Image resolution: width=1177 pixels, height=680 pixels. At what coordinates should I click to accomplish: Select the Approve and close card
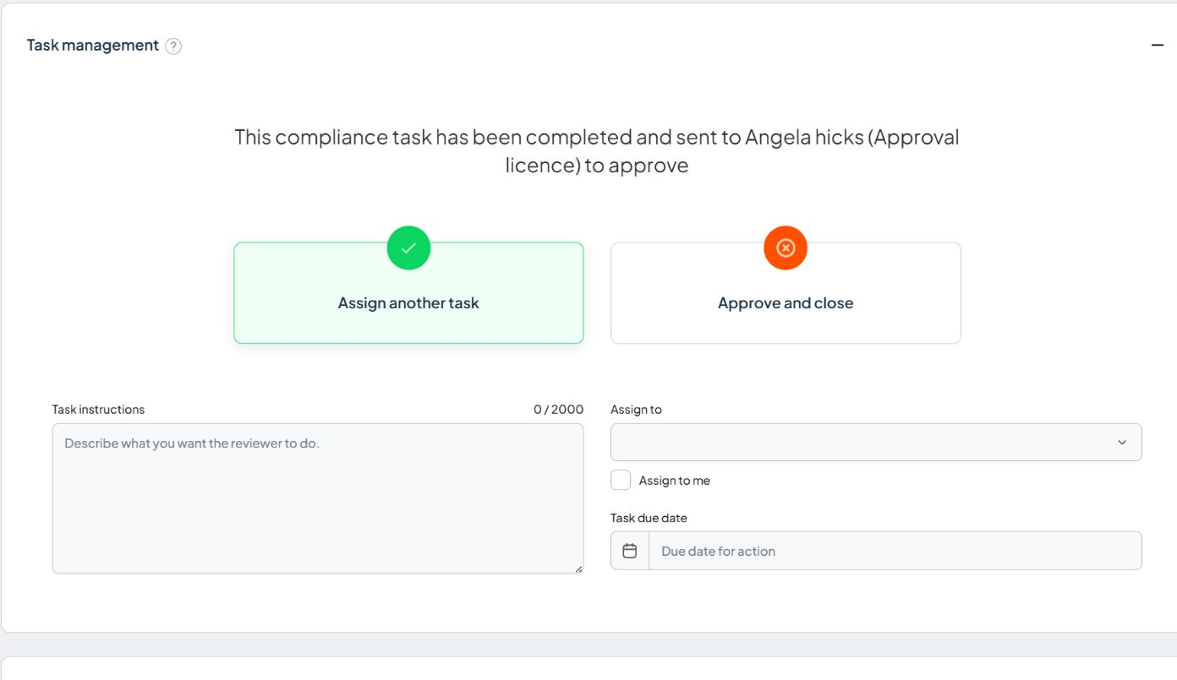tap(786, 293)
